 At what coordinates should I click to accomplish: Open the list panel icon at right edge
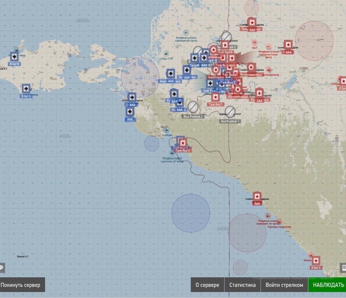343,267
